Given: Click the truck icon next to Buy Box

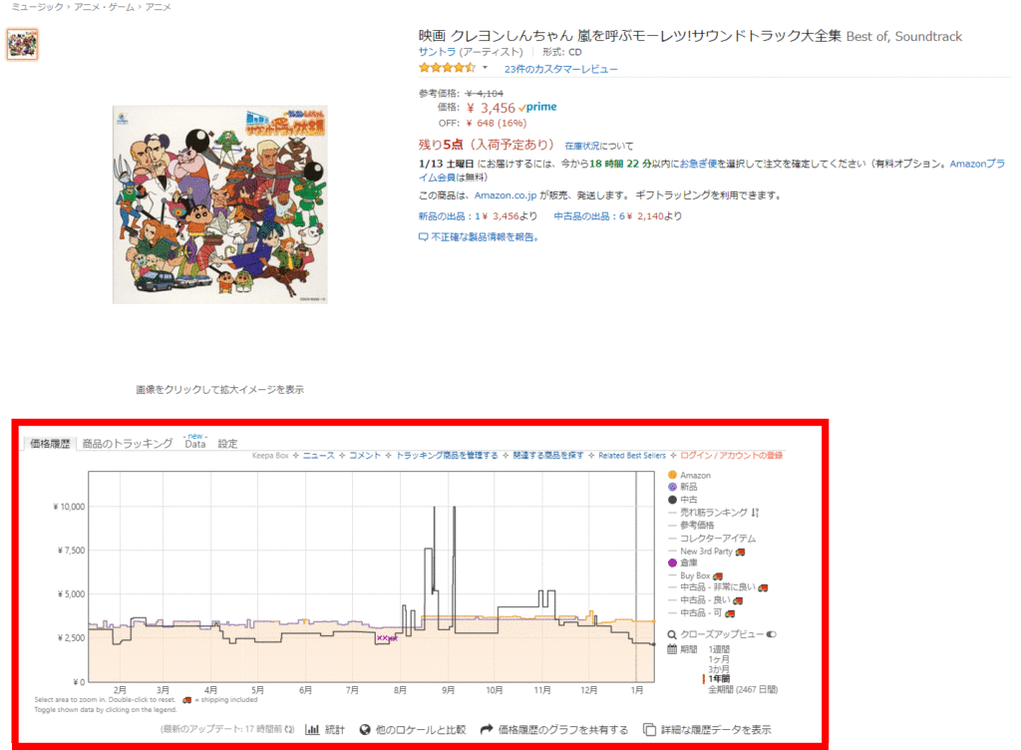Looking at the screenshot, I should 720,575.
